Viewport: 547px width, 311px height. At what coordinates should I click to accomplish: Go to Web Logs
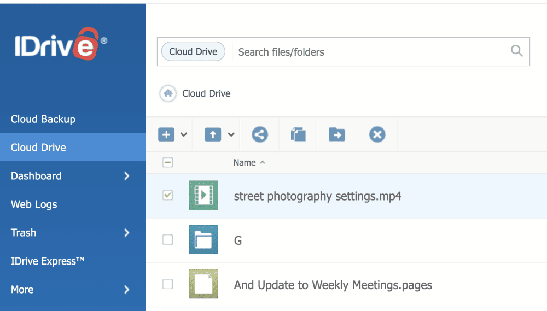34,204
